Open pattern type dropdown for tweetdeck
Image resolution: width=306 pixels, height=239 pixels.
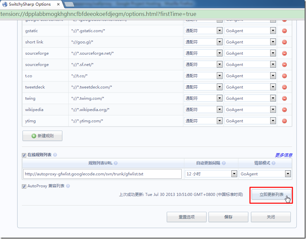pos(203,87)
